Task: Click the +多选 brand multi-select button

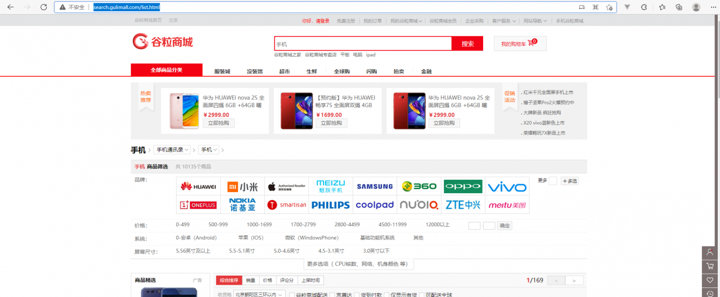Action: [569, 181]
